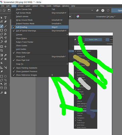Toggle the eraser mode icon
122x135 pixels.
tap(97, 10)
